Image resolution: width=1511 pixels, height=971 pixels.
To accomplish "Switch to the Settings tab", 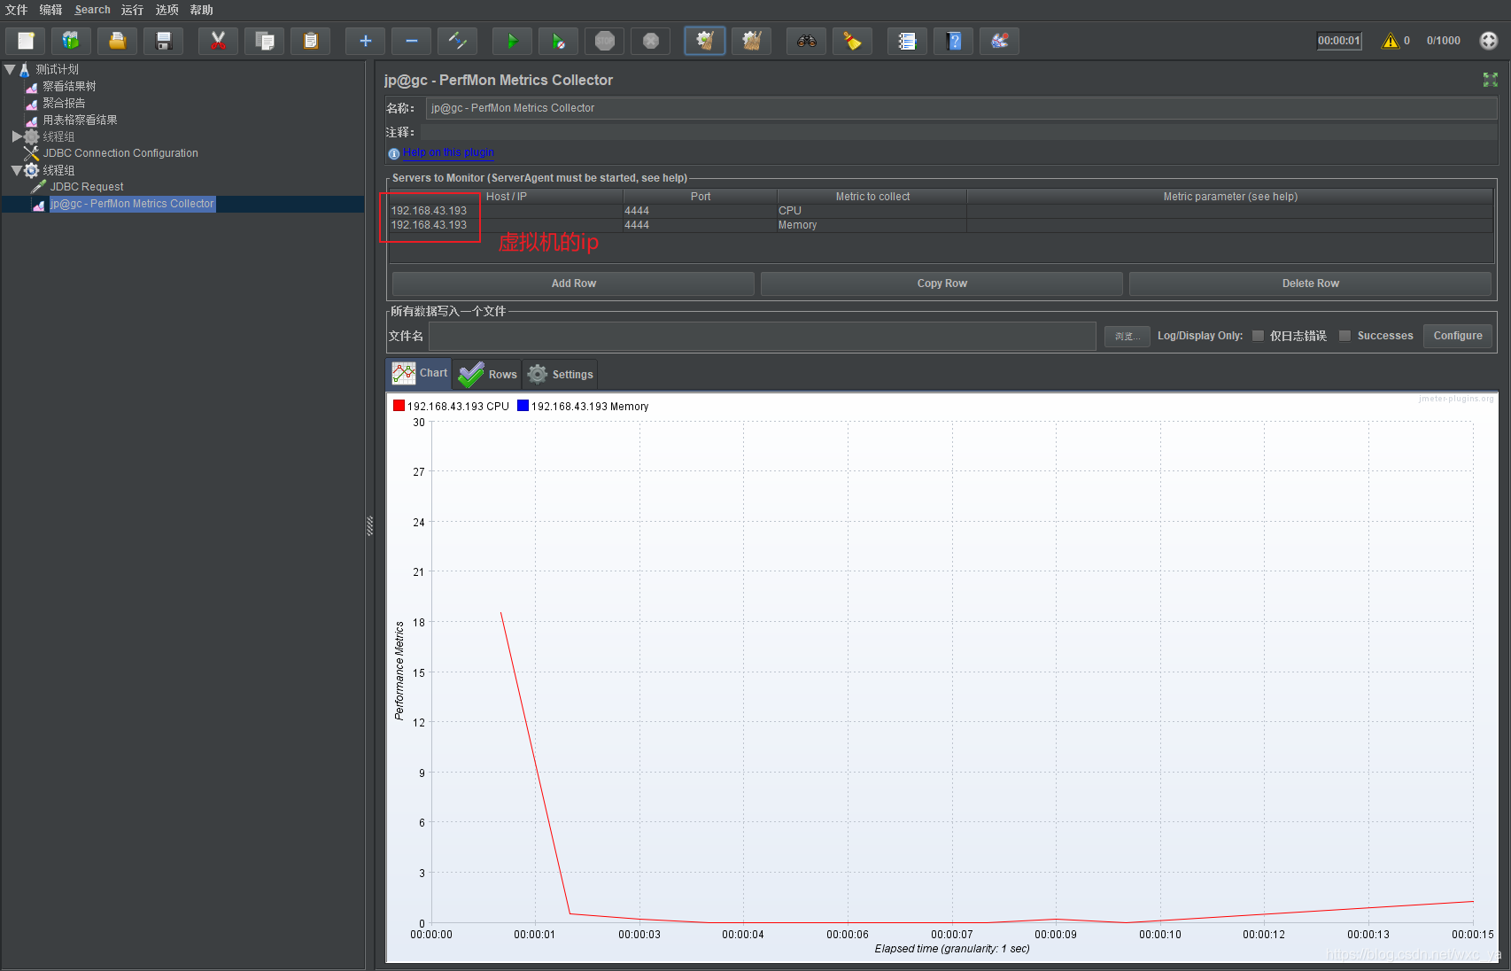I will tap(560, 374).
